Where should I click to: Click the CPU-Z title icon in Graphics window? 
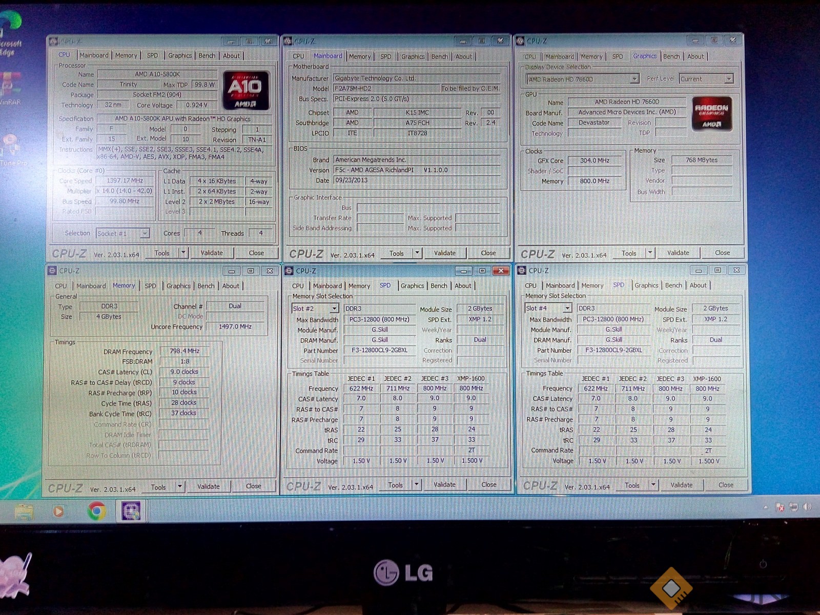pos(520,40)
